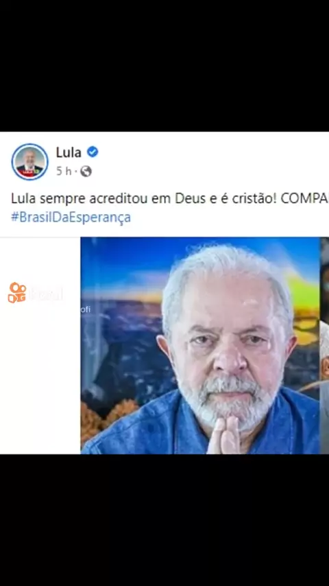
Task: Click the black letterbox bar below photo
Action: pyautogui.click(x=164, y=520)
